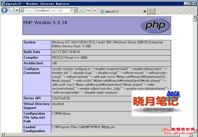
Task: Click the "disabled" value cell
Action: [58, 104]
